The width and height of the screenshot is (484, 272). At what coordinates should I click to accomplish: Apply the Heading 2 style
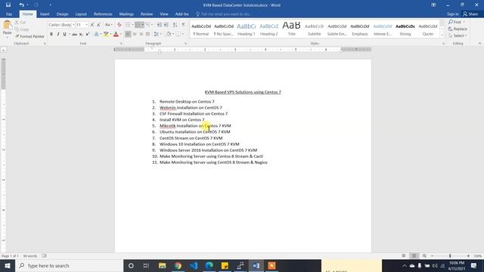269,29
